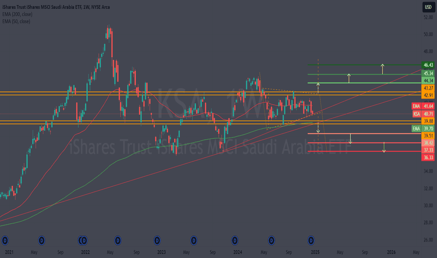Click the May label right after 2025
437x258 pixels.
click(x=340, y=252)
